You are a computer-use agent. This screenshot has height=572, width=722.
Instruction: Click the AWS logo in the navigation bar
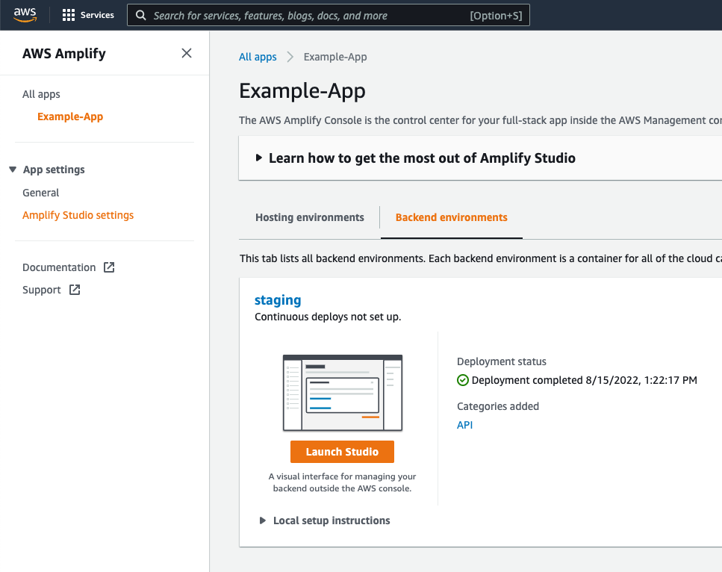point(25,14)
